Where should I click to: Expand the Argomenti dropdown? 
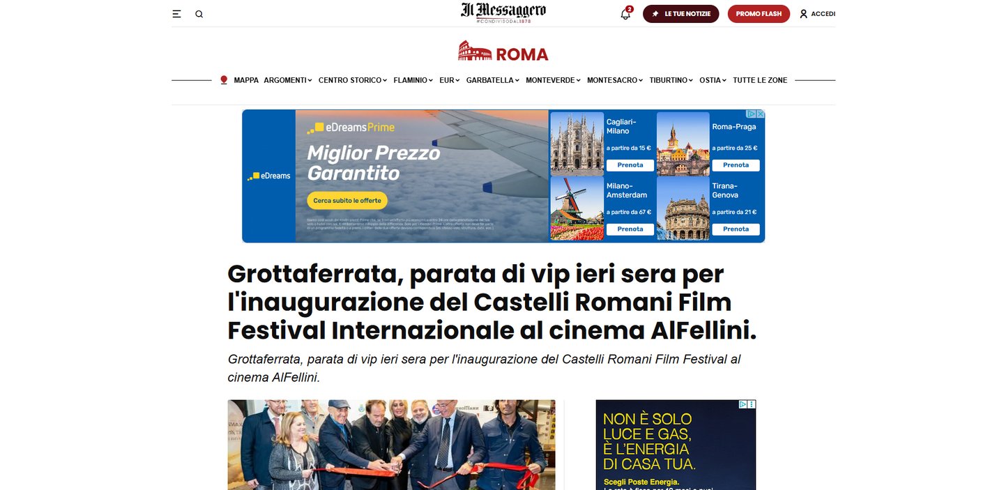pos(288,80)
